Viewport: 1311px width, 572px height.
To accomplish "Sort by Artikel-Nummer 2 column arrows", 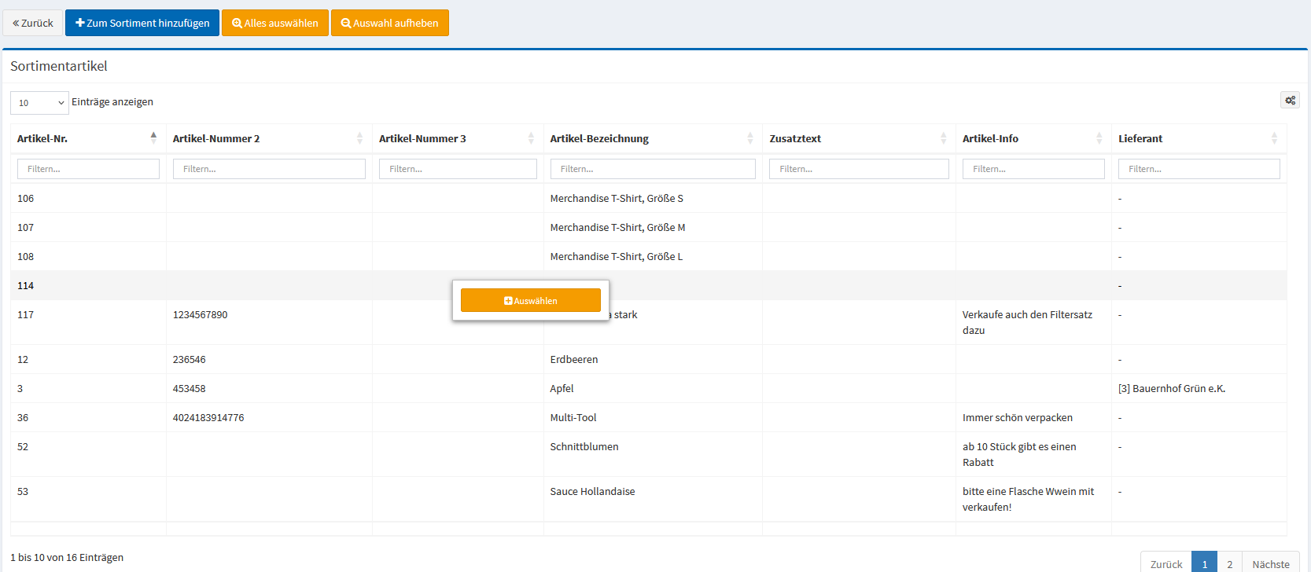I will coord(359,138).
